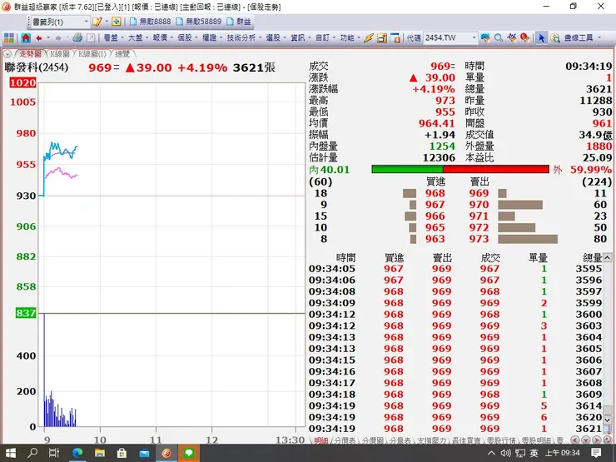Click the bottom-tab scroll right round arrow
Image resolution: width=616 pixels, height=462 pixels.
[x=596, y=440]
